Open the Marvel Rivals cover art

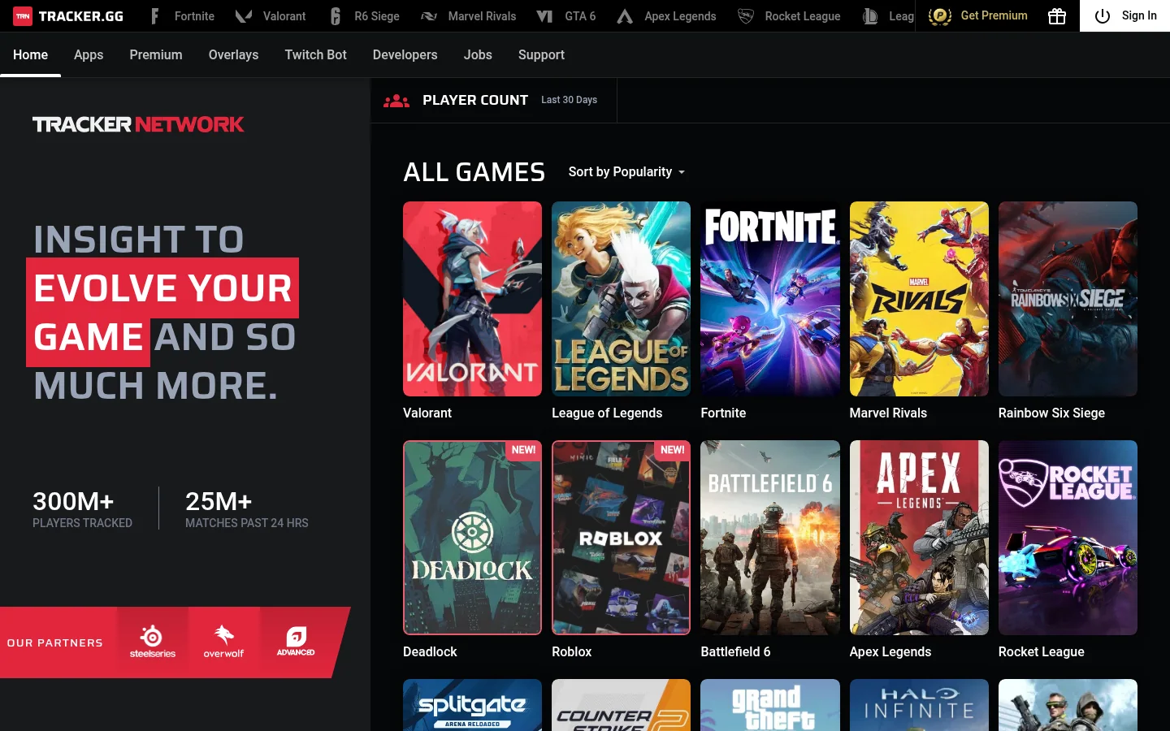point(919,299)
